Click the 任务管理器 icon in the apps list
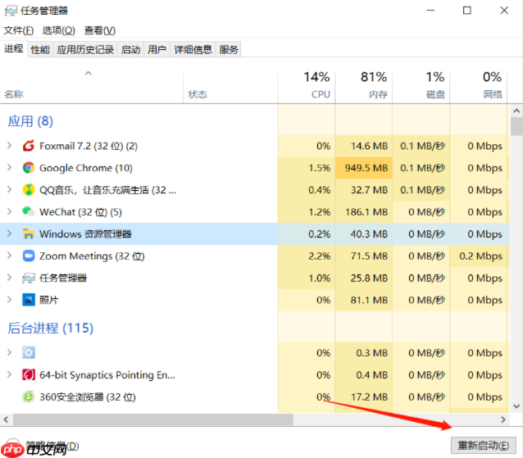The height and width of the screenshot is (458, 523). pyautogui.click(x=29, y=278)
